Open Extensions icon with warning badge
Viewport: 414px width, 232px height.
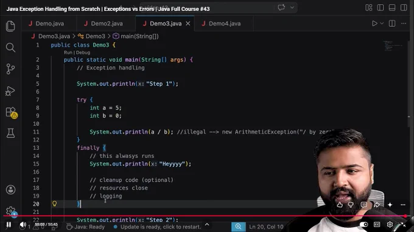(x=11, y=112)
